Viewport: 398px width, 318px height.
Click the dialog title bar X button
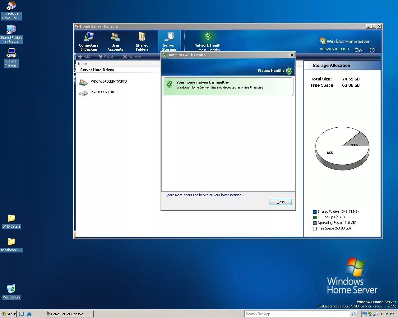click(x=292, y=55)
